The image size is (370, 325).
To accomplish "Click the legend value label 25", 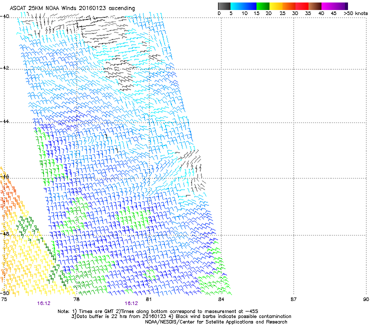I will coord(282,13).
